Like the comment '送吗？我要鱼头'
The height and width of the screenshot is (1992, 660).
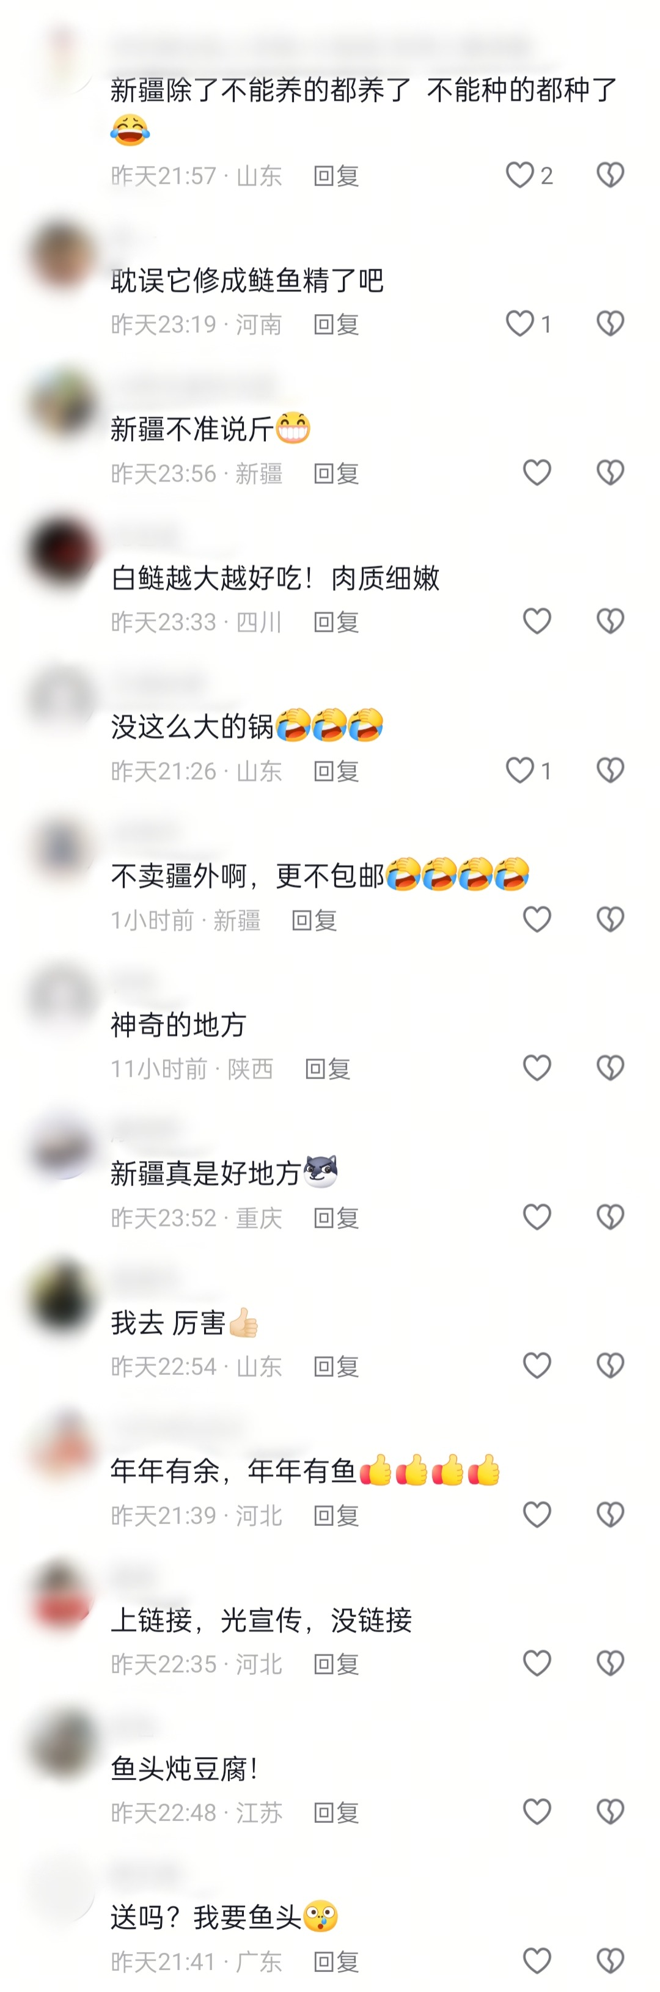pos(537,1961)
